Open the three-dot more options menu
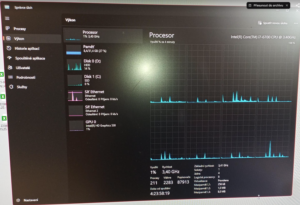300x205 pixels. 296,23
